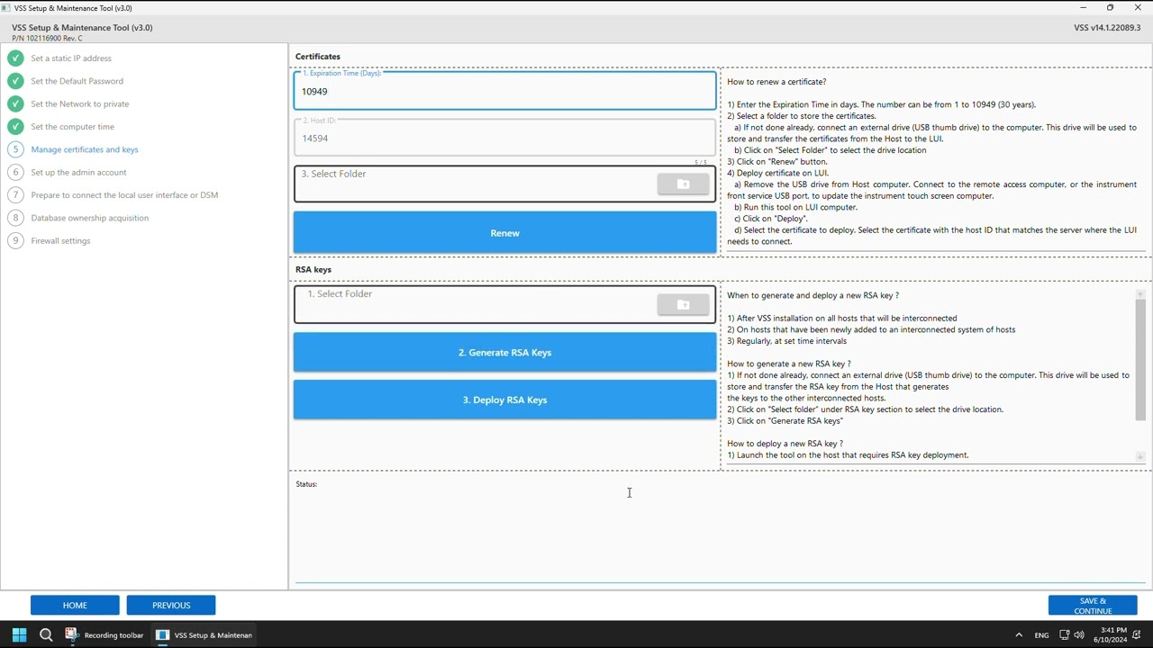This screenshot has height=648, width=1153.
Task: Select 'Set the Network to private' step
Action: click(80, 103)
